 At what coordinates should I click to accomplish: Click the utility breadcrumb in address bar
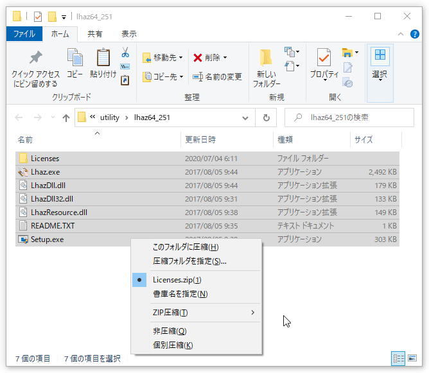[110, 117]
